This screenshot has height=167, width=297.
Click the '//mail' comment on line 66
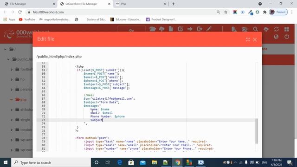coord(89,95)
